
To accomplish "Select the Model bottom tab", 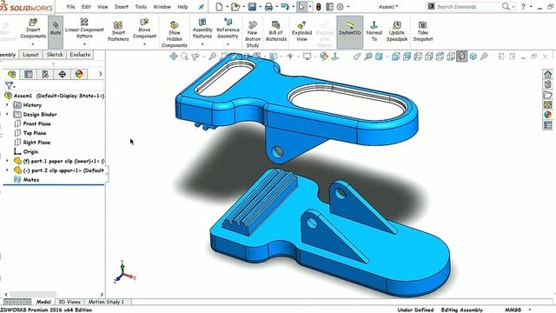I will (x=43, y=302).
